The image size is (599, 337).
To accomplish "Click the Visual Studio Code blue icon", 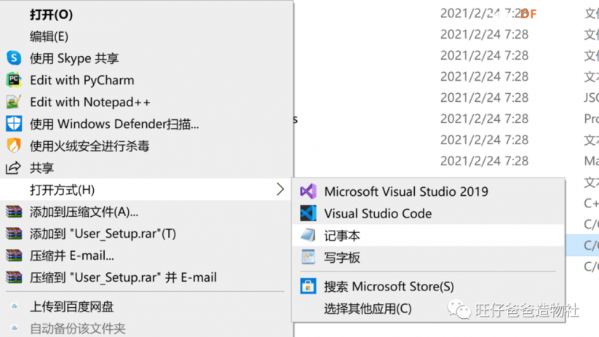I will point(308,213).
